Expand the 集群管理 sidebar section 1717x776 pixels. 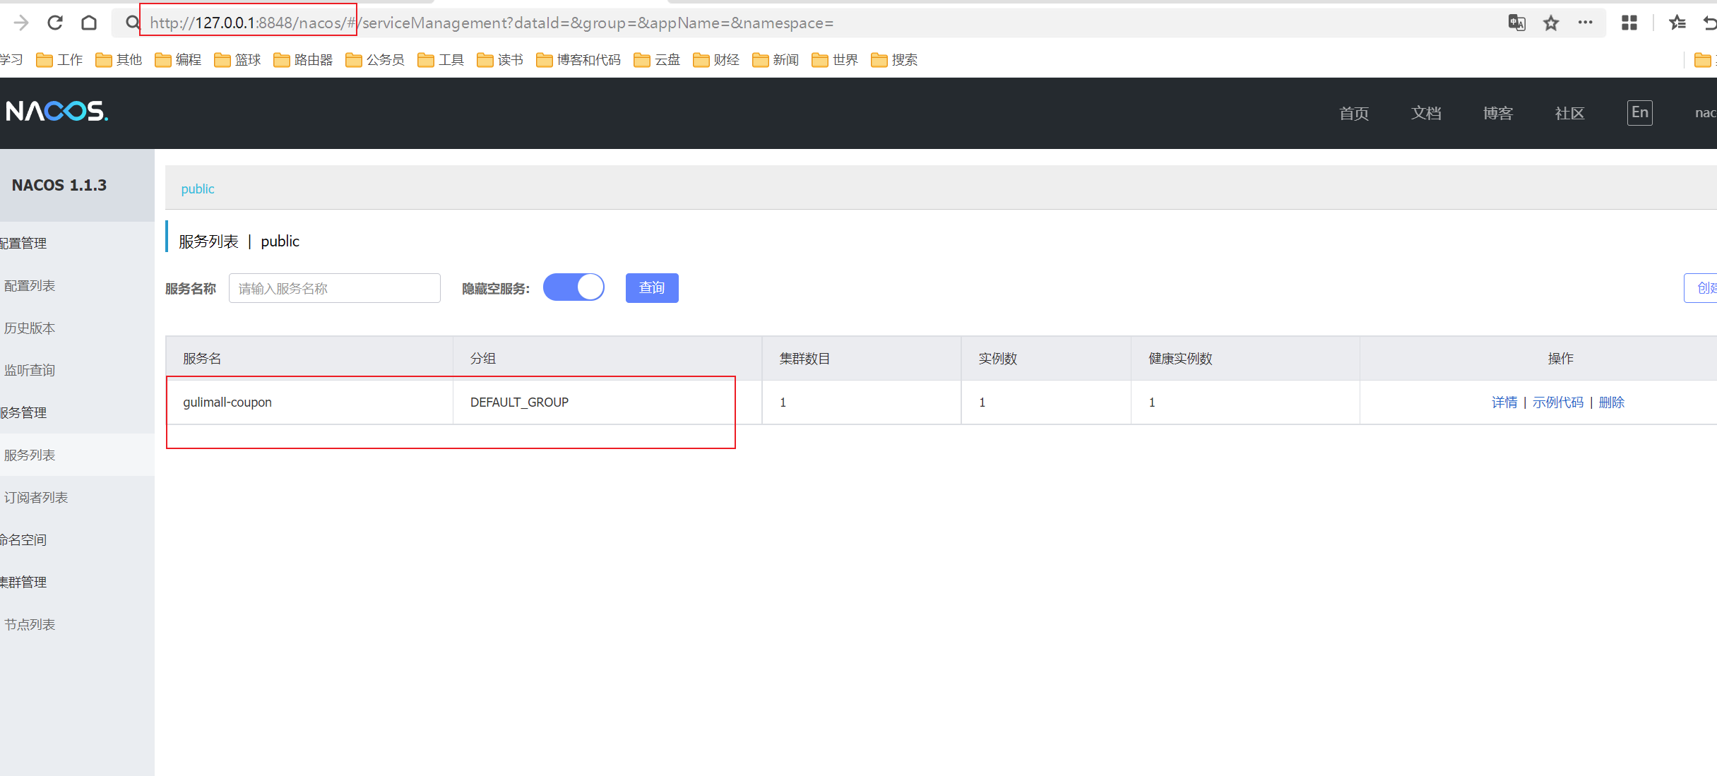24,582
